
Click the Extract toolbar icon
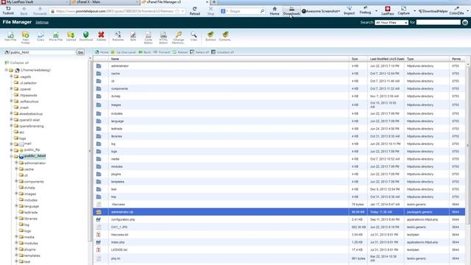[x=210, y=36]
